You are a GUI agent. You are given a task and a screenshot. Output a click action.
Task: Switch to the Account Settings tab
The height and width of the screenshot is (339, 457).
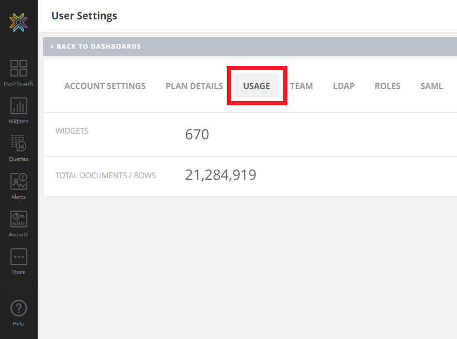click(105, 86)
